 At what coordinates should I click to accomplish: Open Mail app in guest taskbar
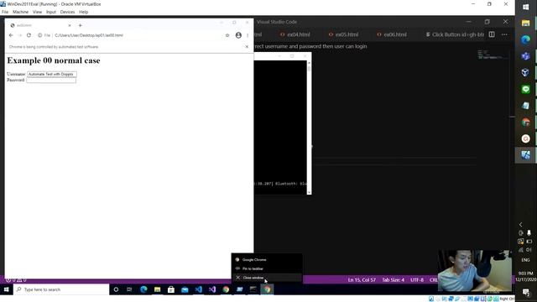[185, 289]
